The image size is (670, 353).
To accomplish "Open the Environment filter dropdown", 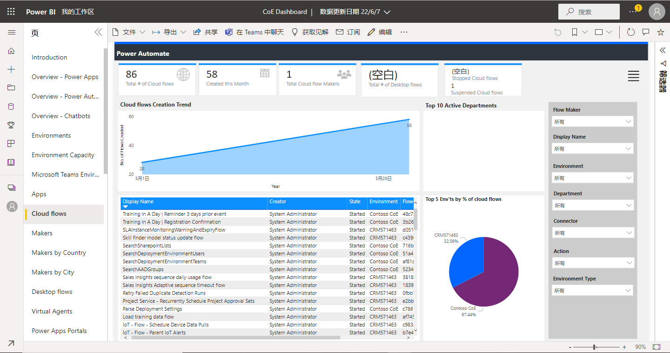I will coord(593,178).
